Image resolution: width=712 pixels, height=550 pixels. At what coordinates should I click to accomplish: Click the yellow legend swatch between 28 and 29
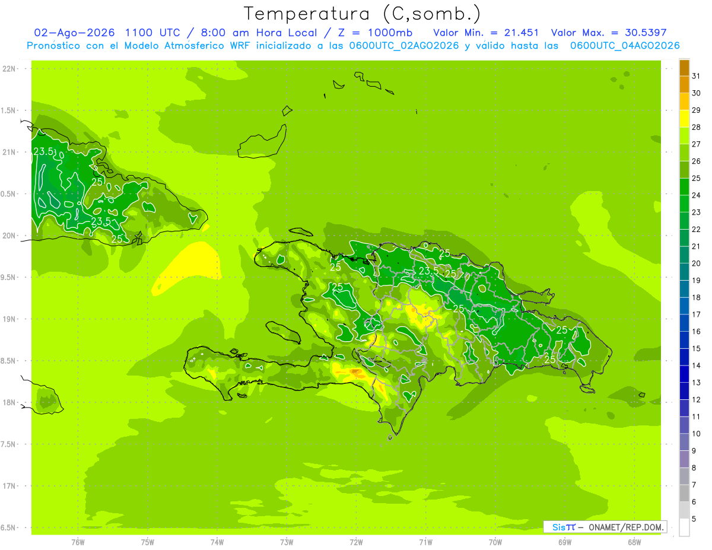(684, 119)
